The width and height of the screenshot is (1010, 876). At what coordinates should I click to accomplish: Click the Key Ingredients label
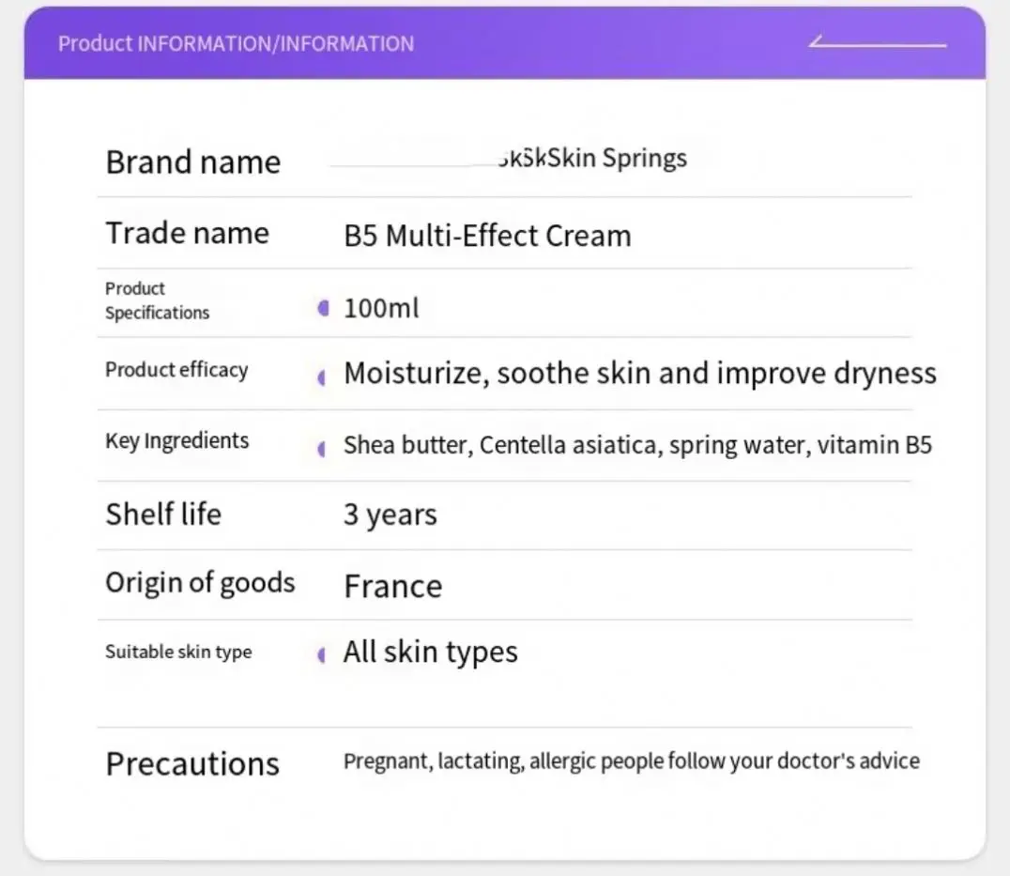click(176, 441)
